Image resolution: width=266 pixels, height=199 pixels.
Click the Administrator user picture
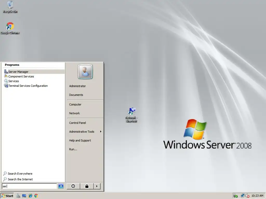point(85,72)
